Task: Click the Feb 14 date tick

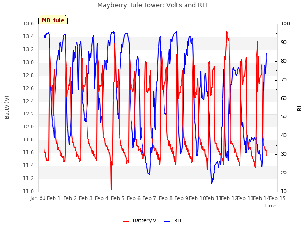Action: [261, 198]
